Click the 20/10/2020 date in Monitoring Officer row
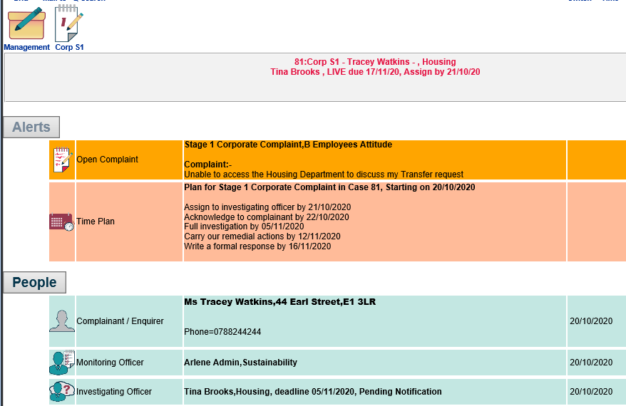This screenshot has width=626, height=406. (x=591, y=362)
